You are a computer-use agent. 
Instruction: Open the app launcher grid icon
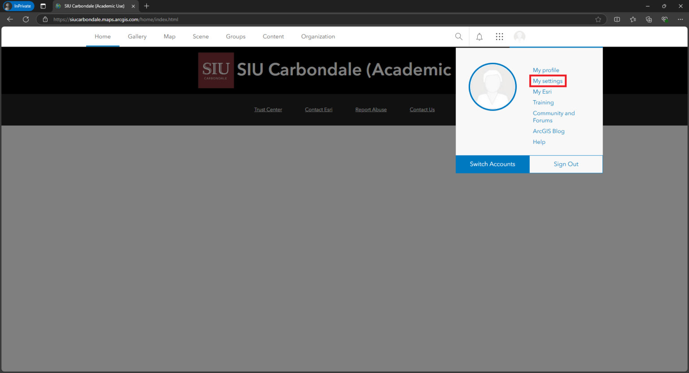coord(499,37)
